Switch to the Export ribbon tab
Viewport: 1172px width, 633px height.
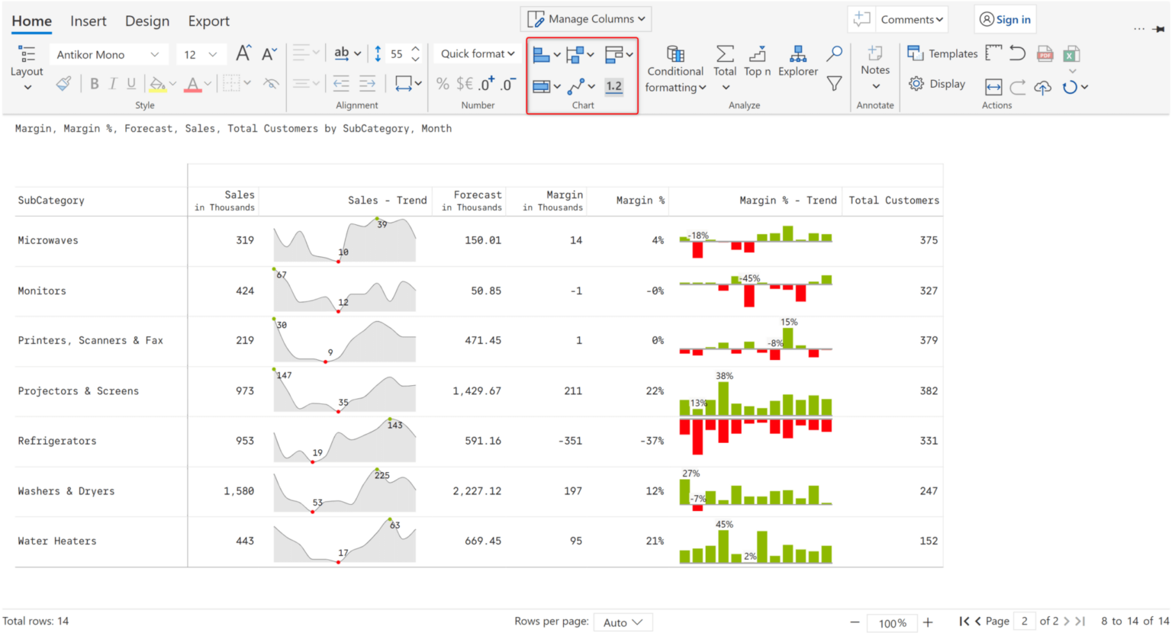[x=208, y=21]
